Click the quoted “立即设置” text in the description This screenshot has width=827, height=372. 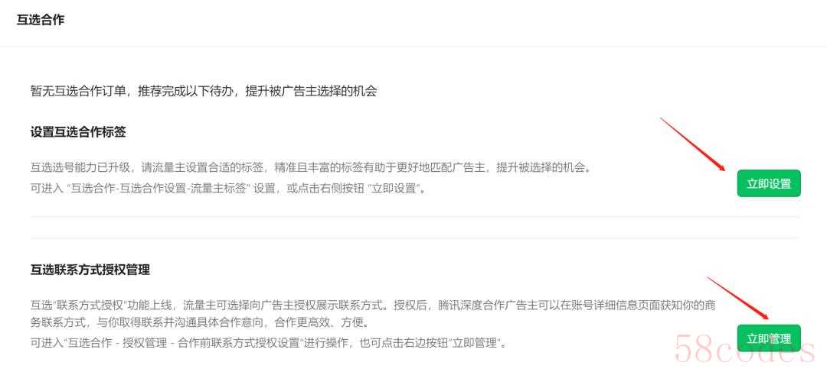pyautogui.click(x=400, y=189)
